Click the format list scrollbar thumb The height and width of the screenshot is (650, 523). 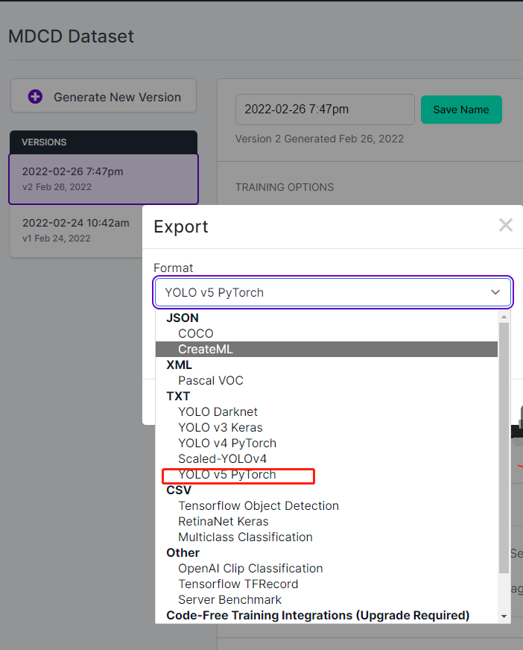pos(504,448)
